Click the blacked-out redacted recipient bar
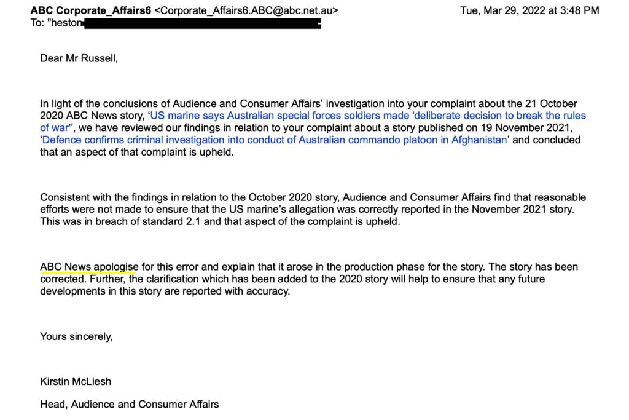 pyautogui.click(x=201, y=24)
